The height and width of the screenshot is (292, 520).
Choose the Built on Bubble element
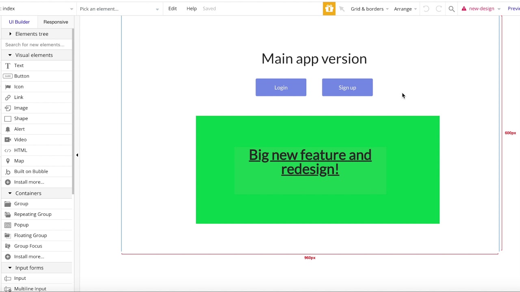[37, 171]
